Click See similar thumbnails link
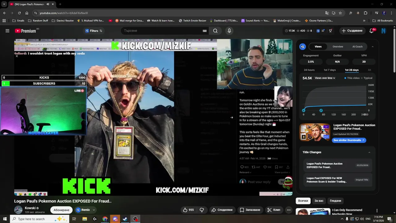Screen dimensions: 396x223 (349, 140)
